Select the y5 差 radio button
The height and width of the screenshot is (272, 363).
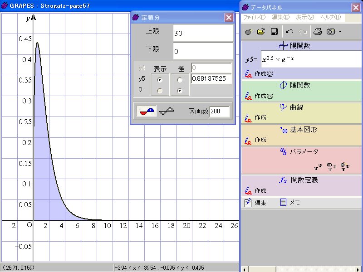pos(180,79)
